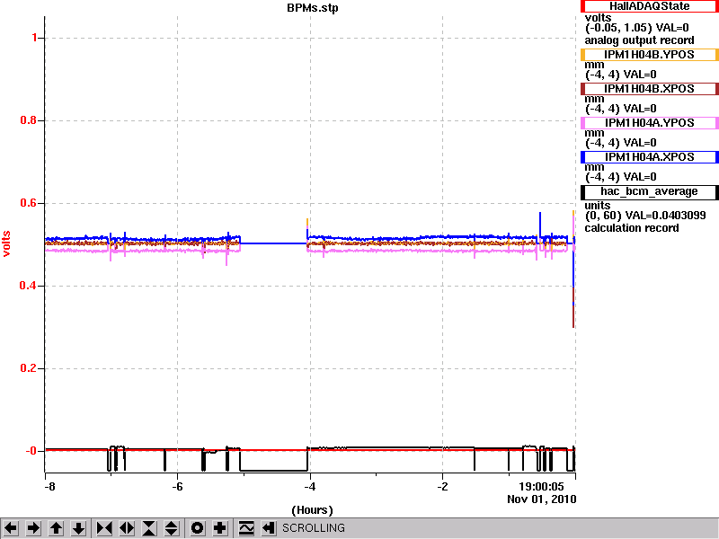Compress the vertical axis with the hourglass icon

pos(149,528)
